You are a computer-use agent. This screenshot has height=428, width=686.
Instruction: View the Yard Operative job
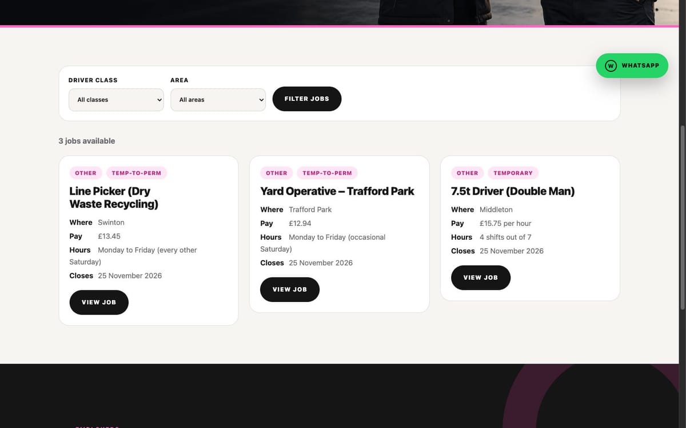pyautogui.click(x=290, y=289)
